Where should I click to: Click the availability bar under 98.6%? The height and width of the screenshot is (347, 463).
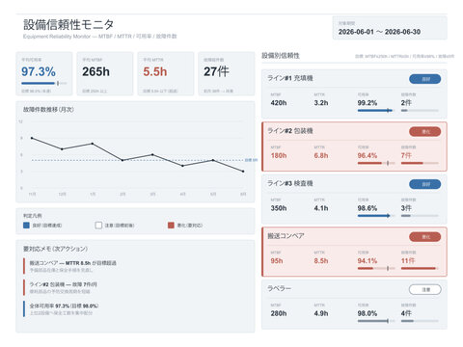point(376,216)
